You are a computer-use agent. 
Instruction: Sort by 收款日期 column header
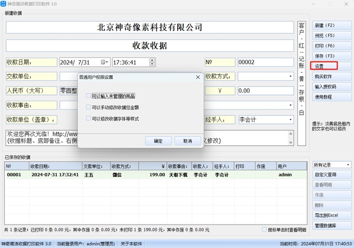tap(56, 166)
